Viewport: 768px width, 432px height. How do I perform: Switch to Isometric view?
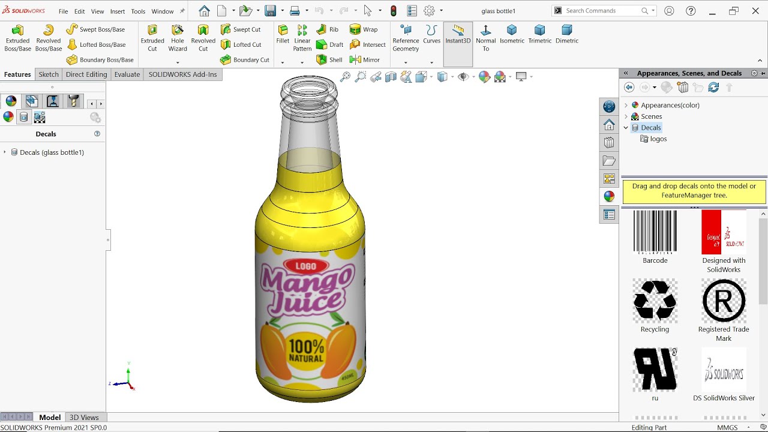[512, 34]
